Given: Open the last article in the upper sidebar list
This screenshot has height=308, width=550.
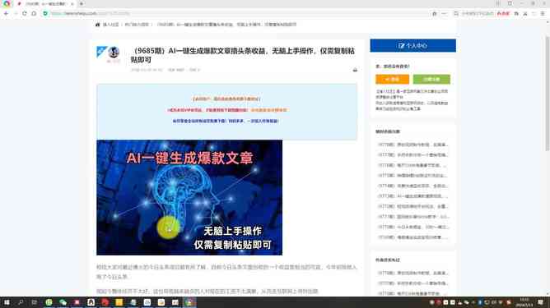Looking at the screenshot, I should 412,237.
